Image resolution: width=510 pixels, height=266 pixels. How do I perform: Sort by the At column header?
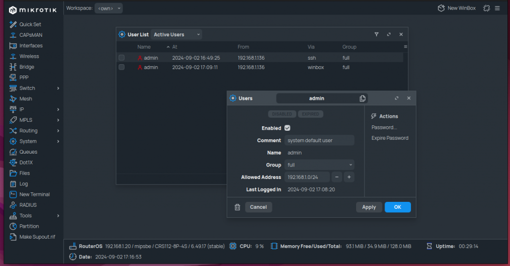tap(175, 47)
